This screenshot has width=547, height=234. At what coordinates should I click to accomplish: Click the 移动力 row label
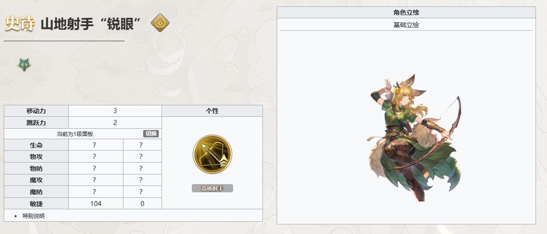(36, 111)
